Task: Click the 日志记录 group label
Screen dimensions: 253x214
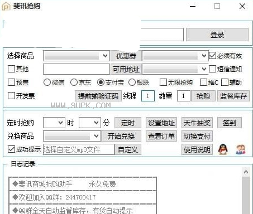Action: pos(23,164)
